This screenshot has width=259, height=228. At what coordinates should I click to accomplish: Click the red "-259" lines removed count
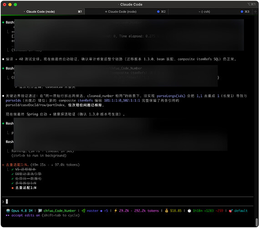coord(219,211)
